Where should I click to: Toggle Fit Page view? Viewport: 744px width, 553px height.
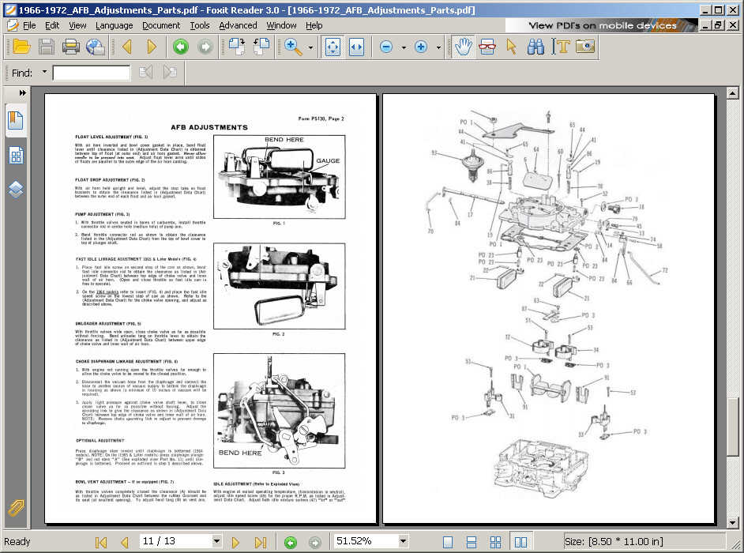pos(333,47)
